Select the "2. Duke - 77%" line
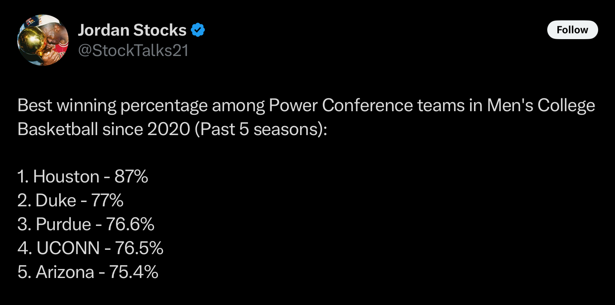Screen dimensions: 615x305 (x=71, y=200)
